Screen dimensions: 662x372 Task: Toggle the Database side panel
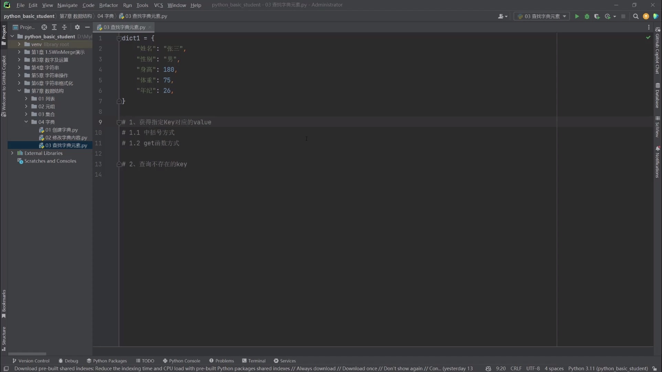(x=658, y=96)
